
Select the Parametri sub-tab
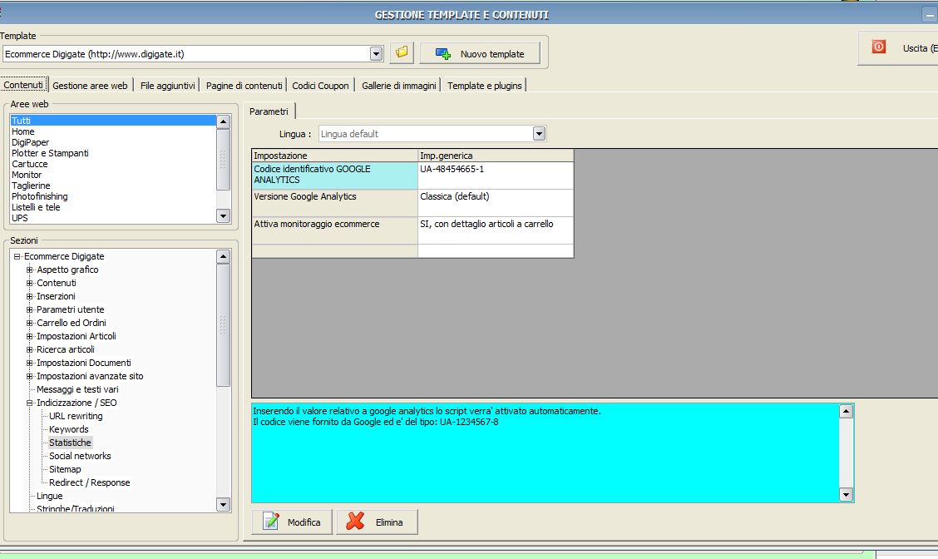point(269,111)
